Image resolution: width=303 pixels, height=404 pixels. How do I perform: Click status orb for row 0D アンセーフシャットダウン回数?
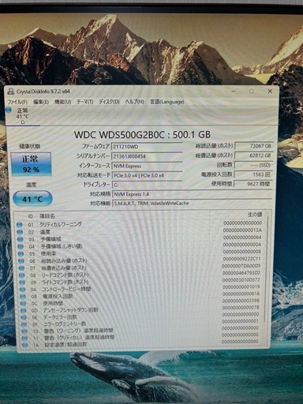[24, 311]
